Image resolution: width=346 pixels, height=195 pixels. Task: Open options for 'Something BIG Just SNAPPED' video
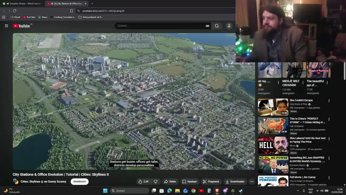[329, 158]
